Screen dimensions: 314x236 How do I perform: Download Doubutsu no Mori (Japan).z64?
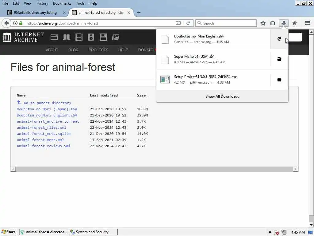[x=47, y=109]
